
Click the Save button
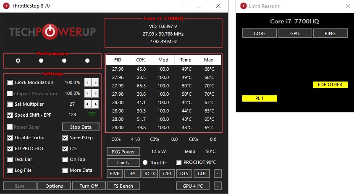[20, 186]
